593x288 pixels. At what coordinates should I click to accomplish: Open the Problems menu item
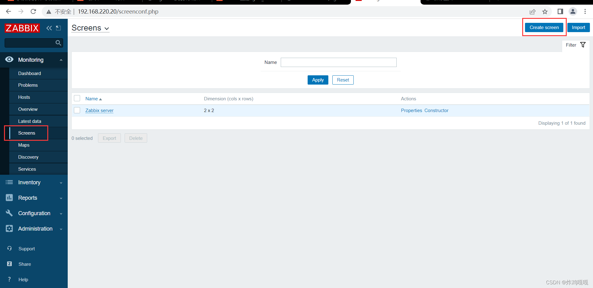[x=28, y=85]
